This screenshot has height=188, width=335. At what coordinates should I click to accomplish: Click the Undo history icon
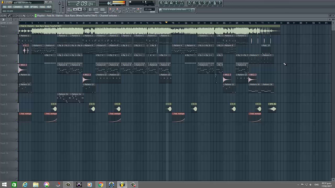coord(189,3)
